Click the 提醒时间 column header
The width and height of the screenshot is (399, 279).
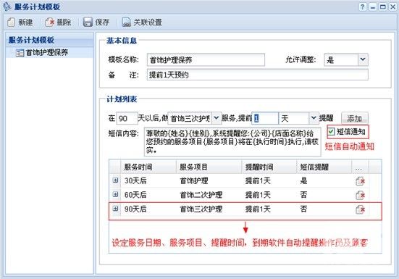[x=269, y=167]
